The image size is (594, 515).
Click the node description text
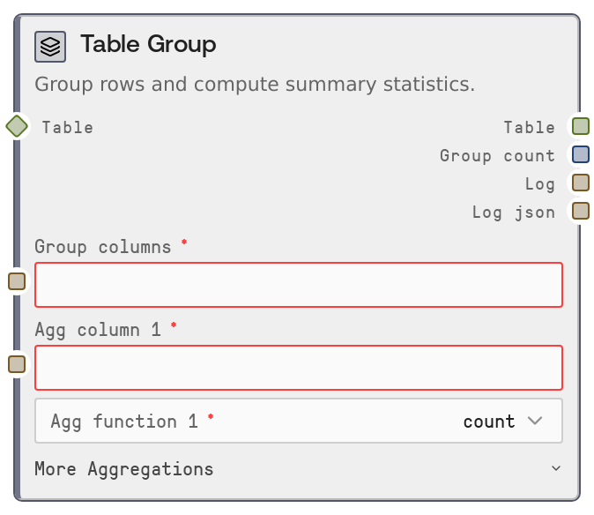click(255, 85)
